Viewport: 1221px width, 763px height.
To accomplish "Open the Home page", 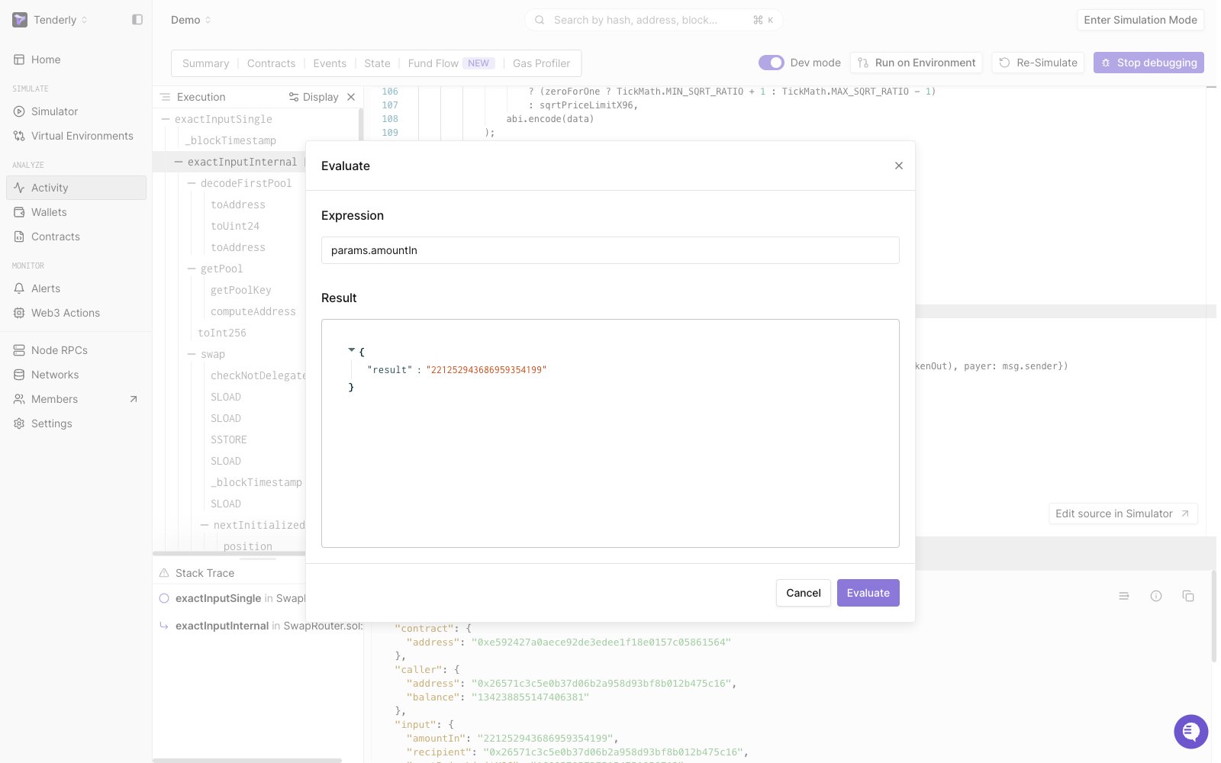I will (76, 60).
